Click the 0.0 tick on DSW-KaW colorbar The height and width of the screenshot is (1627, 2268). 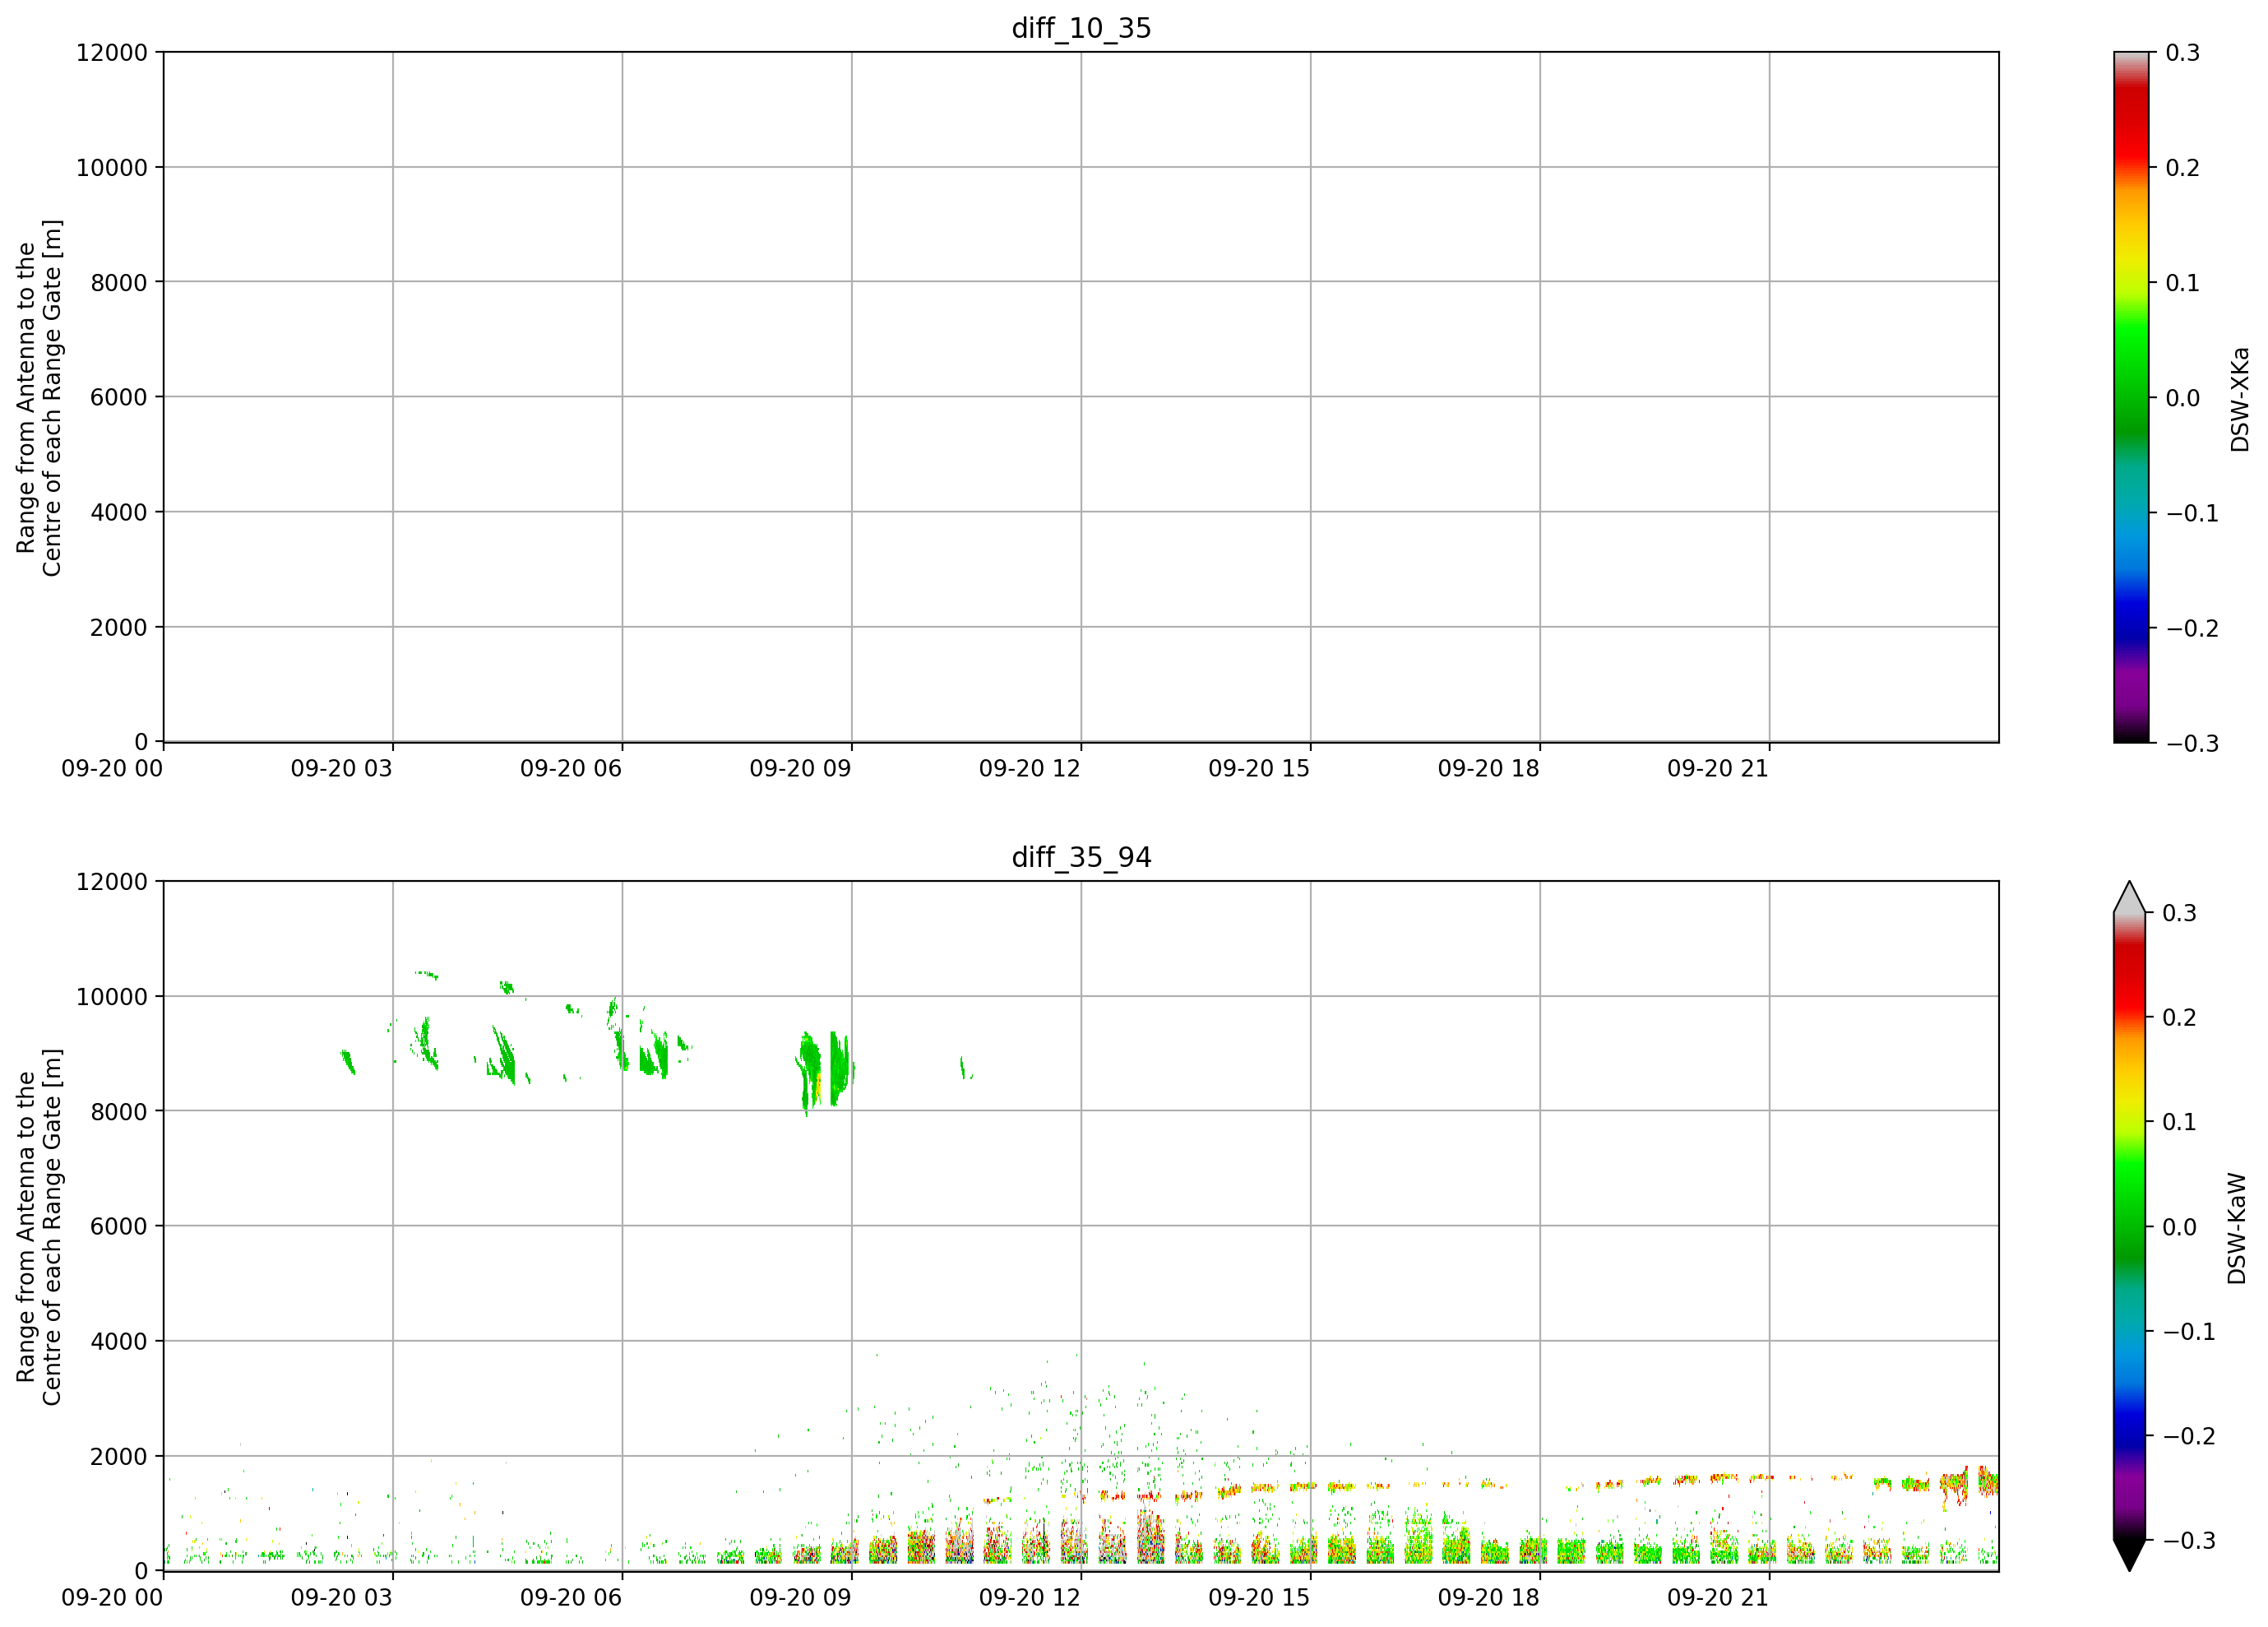coord(2180,1226)
